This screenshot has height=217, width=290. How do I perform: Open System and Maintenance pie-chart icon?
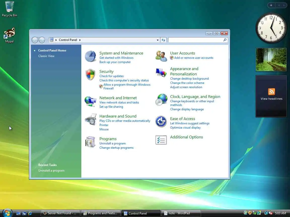[90, 56]
